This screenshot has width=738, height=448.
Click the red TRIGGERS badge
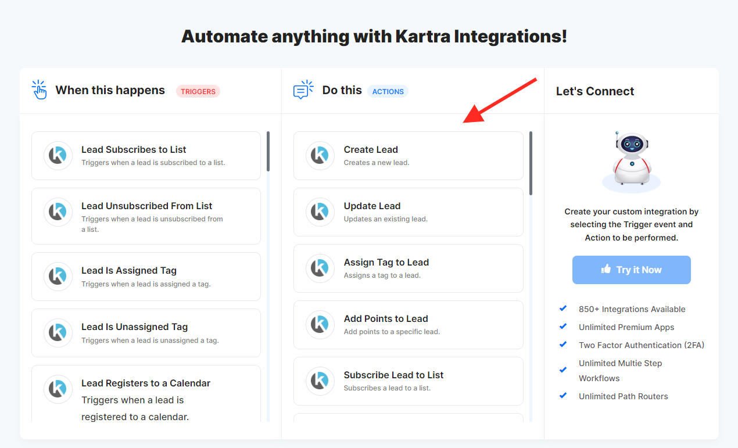198,91
